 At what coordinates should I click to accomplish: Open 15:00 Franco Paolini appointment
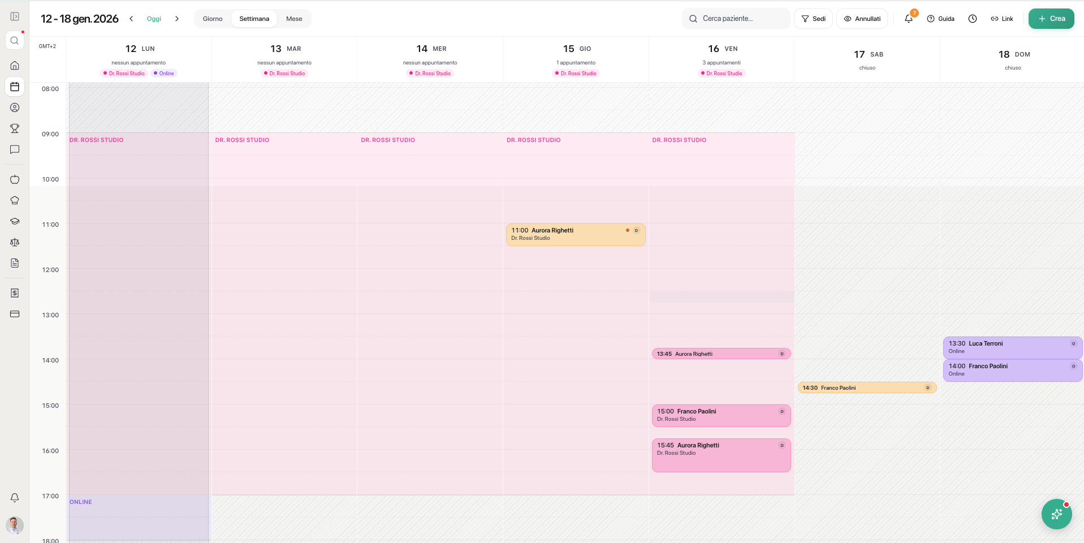[721, 416]
